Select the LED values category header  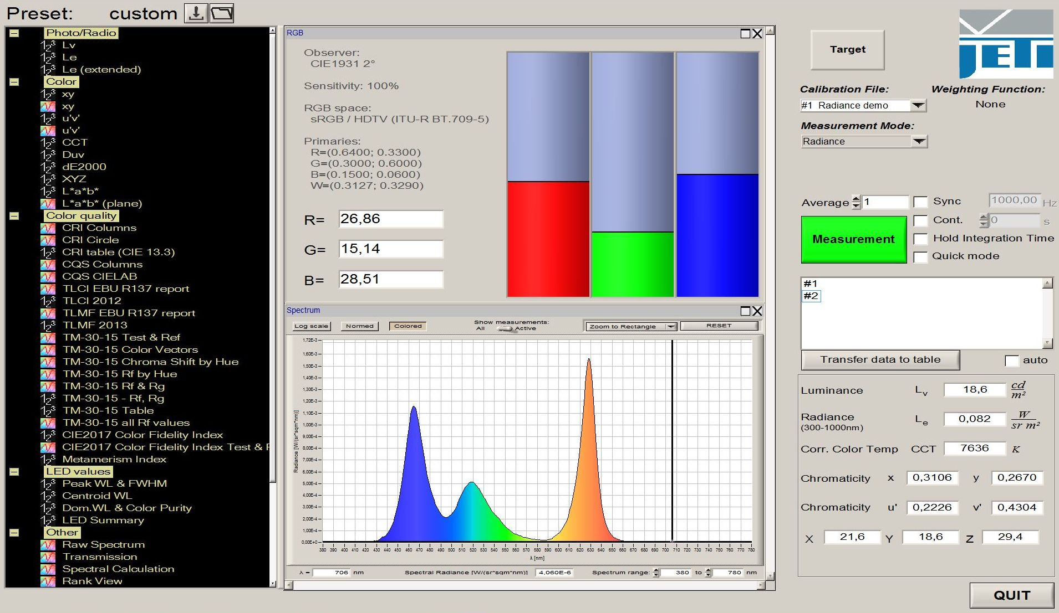79,471
